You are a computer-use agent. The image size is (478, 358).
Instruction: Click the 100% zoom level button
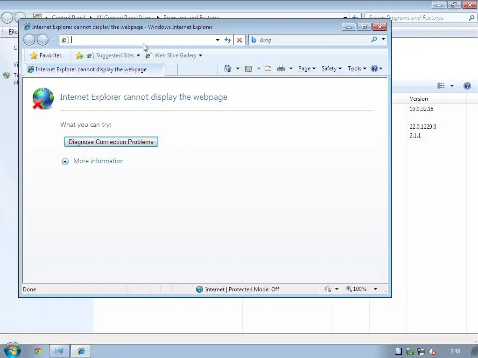357,289
